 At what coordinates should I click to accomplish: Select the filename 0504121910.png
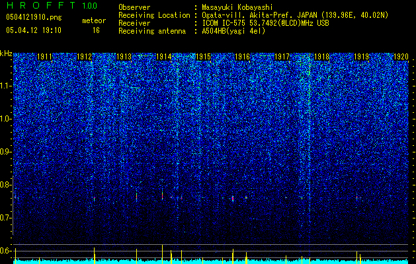(34, 17)
